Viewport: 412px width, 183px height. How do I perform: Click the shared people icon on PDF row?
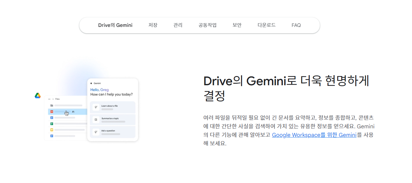pyautogui.click(x=73, y=112)
